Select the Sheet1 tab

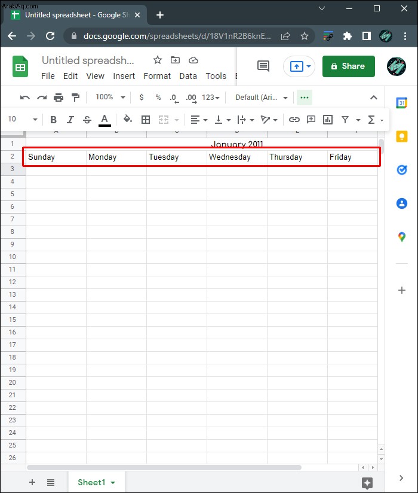pyautogui.click(x=96, y=482)
